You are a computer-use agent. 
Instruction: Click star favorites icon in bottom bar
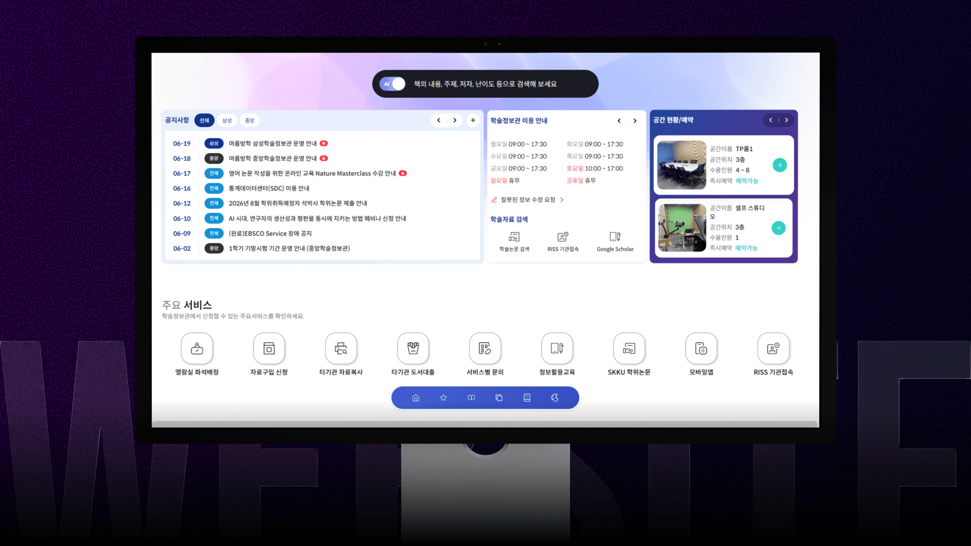(x=444, y=398)
